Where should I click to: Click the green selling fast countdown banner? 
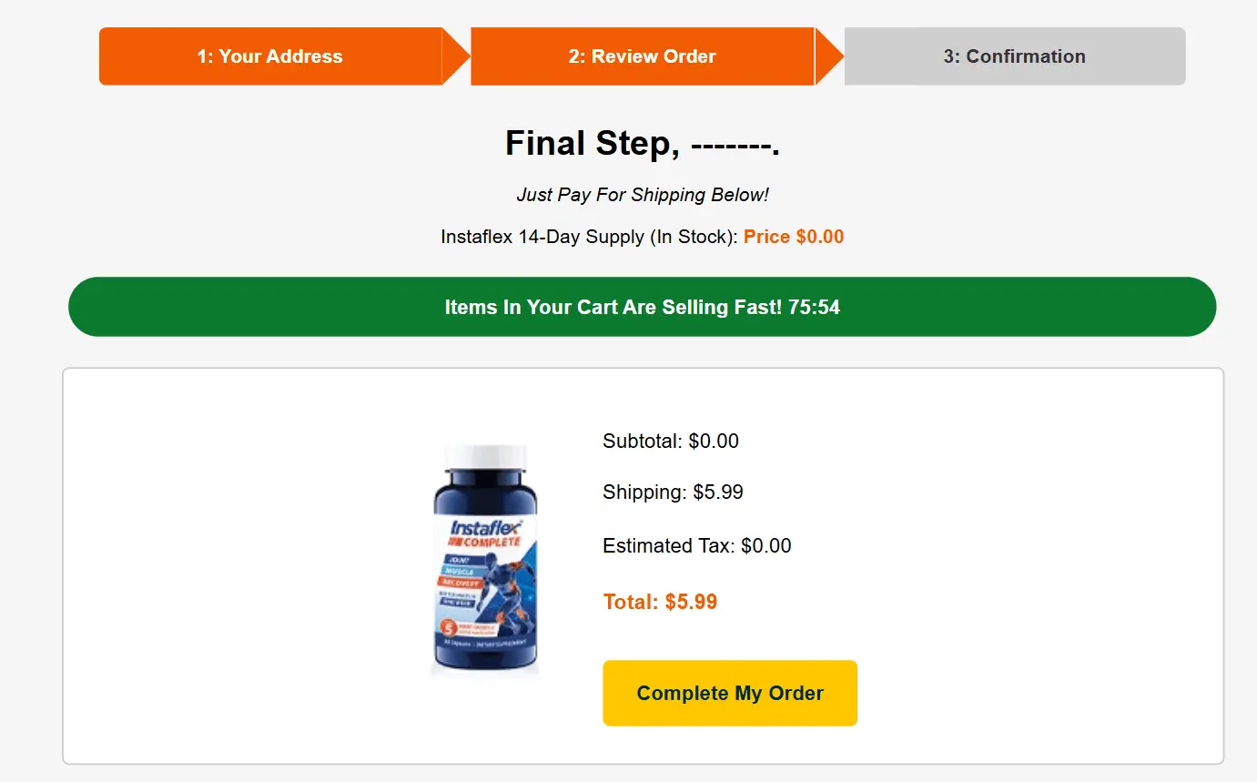pos(642,307)
